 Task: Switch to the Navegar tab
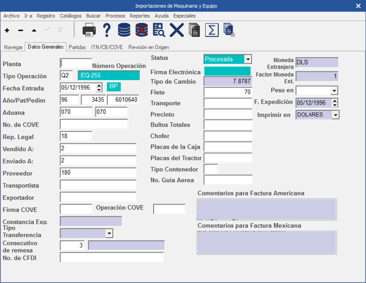[13, 47]
